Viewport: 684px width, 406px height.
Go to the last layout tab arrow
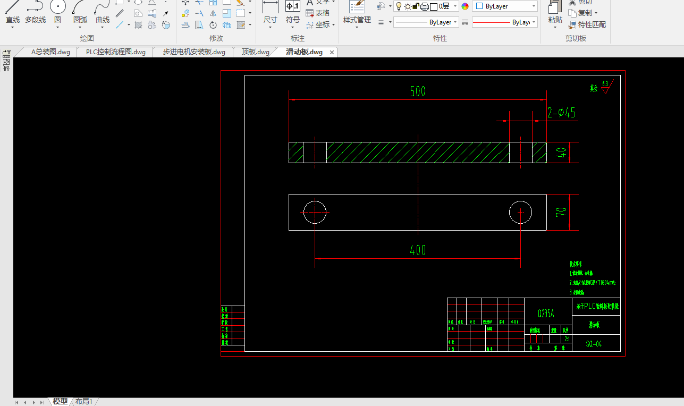coord(43,402)
